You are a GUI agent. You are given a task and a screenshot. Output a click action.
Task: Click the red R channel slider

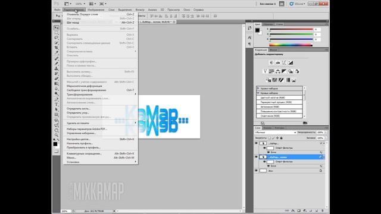(x=291, y=29)
